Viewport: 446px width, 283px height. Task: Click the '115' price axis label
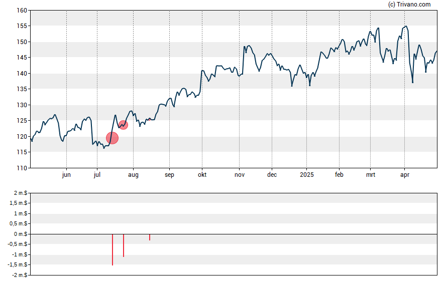22,152
